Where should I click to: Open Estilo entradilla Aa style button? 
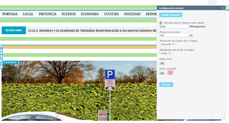tap(162, 73)
